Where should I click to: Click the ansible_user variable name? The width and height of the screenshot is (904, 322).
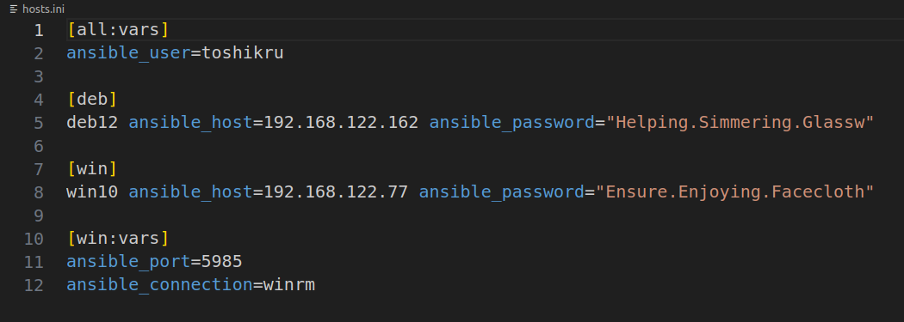tap(128, 53)
